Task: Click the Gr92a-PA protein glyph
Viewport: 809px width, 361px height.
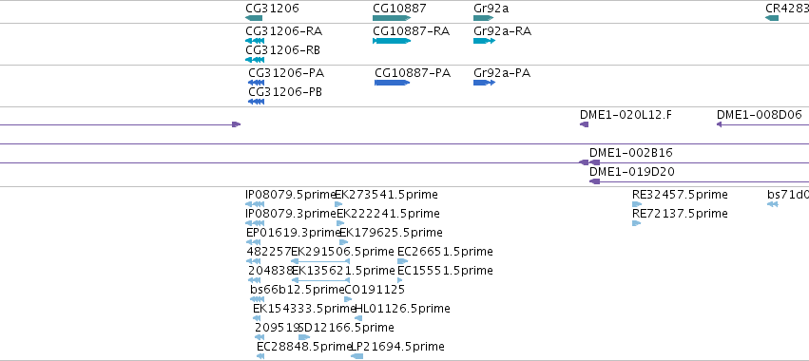Action: click(x=484, y=83)
